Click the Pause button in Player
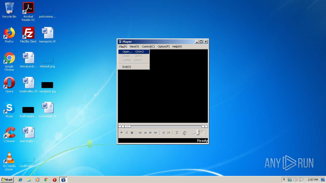The height and width of the screenshot is (183, 326). click(127, 133)
